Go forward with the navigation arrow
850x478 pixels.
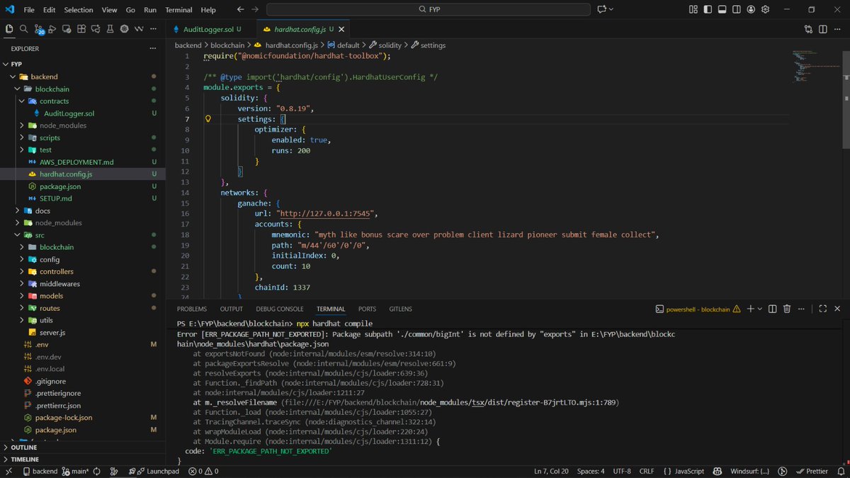tap(255, 10)
